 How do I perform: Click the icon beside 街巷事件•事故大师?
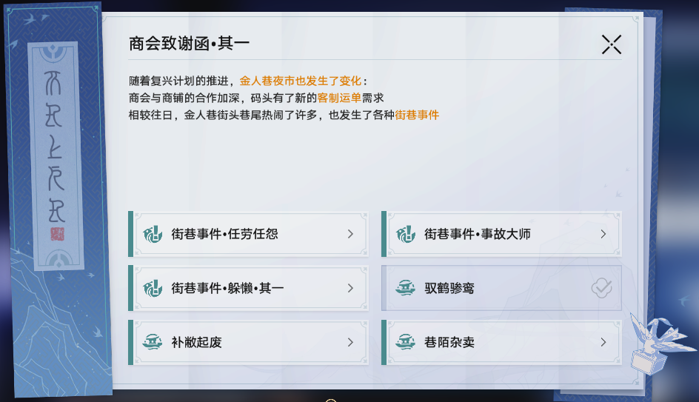tap(406, 234)
